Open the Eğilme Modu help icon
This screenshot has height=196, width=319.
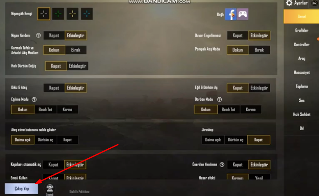pos(34,99)
